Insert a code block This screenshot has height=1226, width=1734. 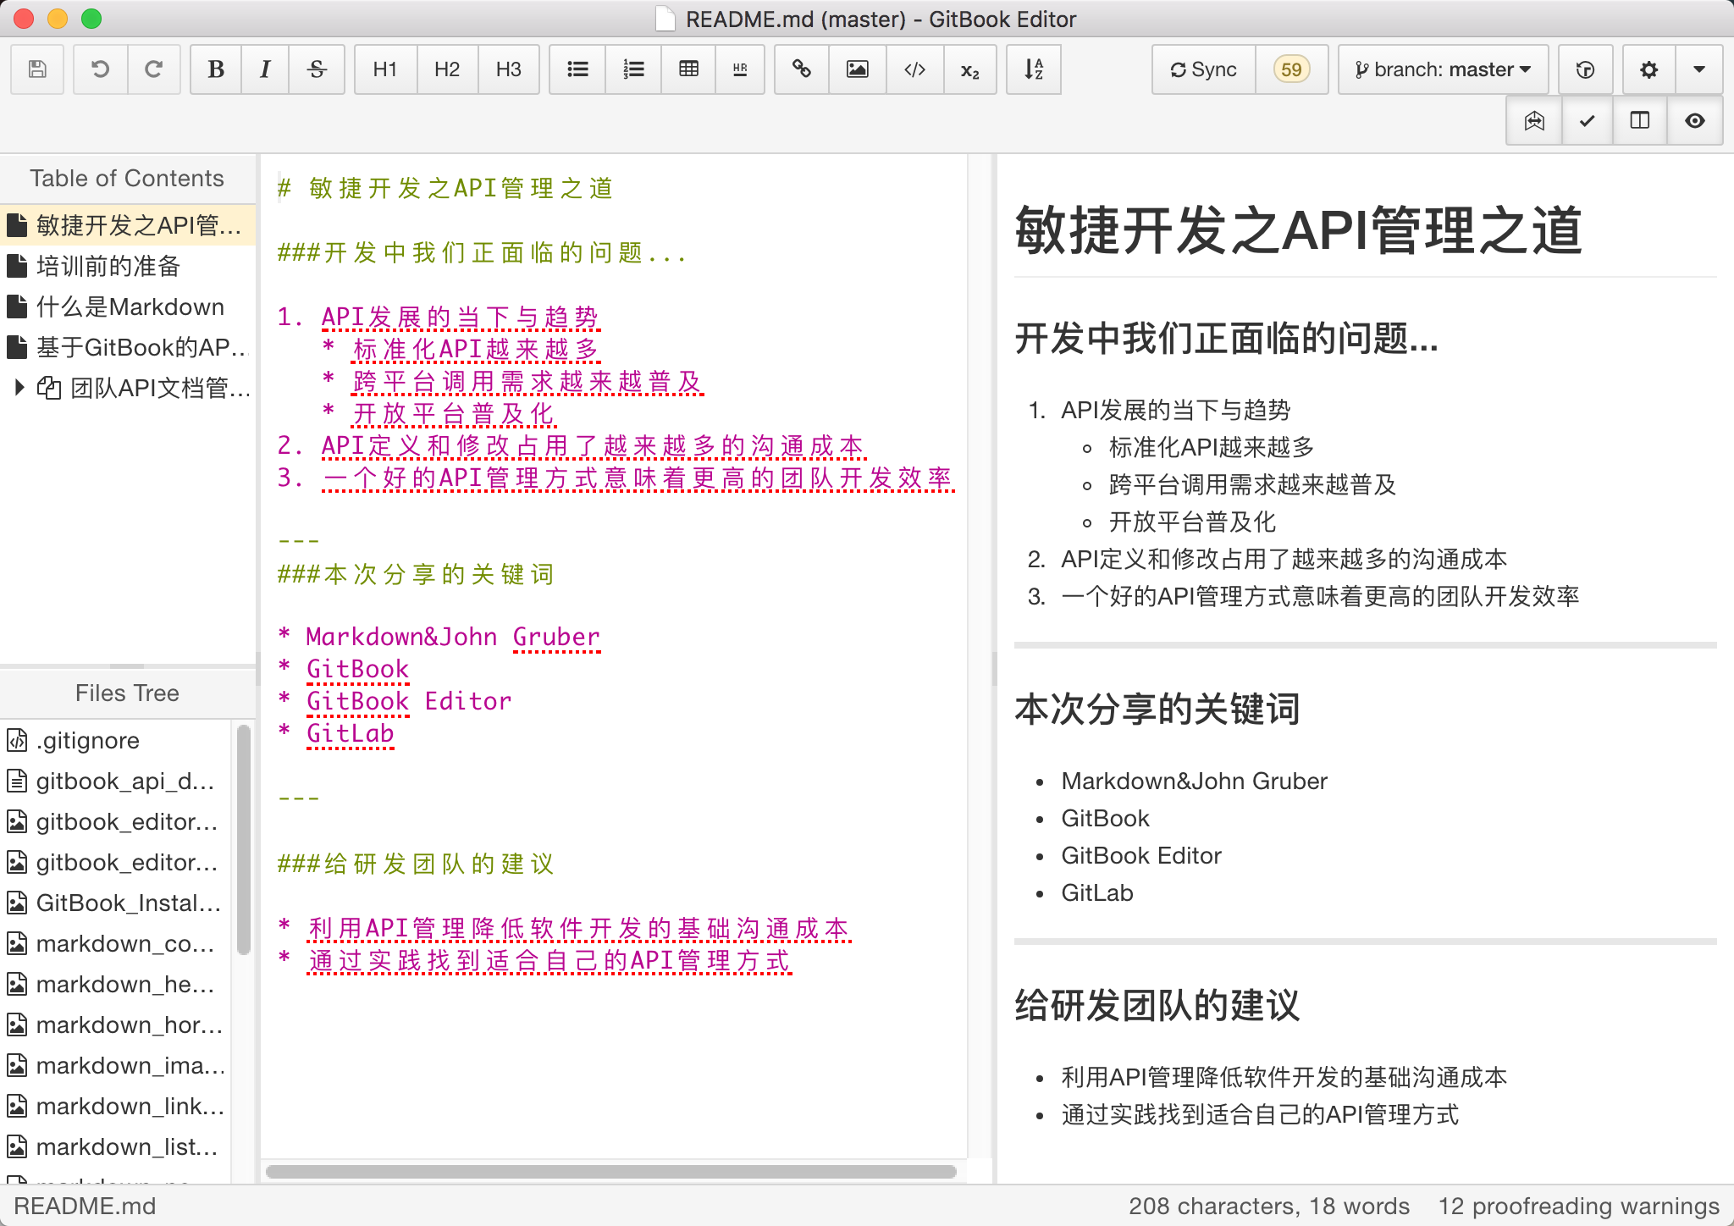(x=914, y=69)
